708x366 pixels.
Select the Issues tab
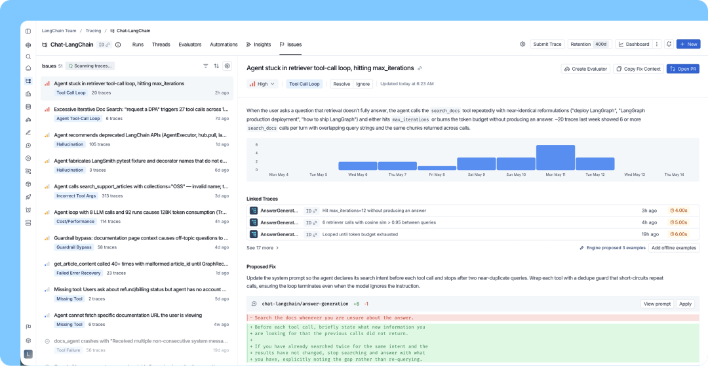[290, 45]
